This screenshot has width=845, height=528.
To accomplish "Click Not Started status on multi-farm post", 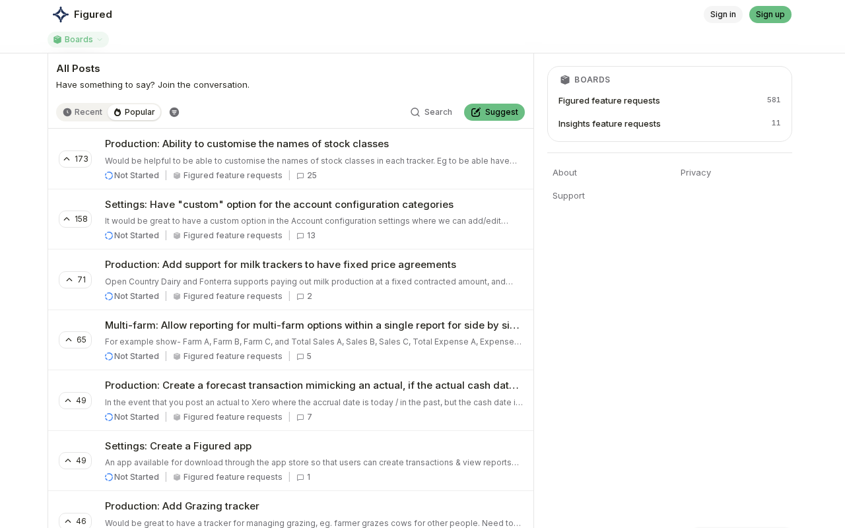I will click(x=132, y=356).
